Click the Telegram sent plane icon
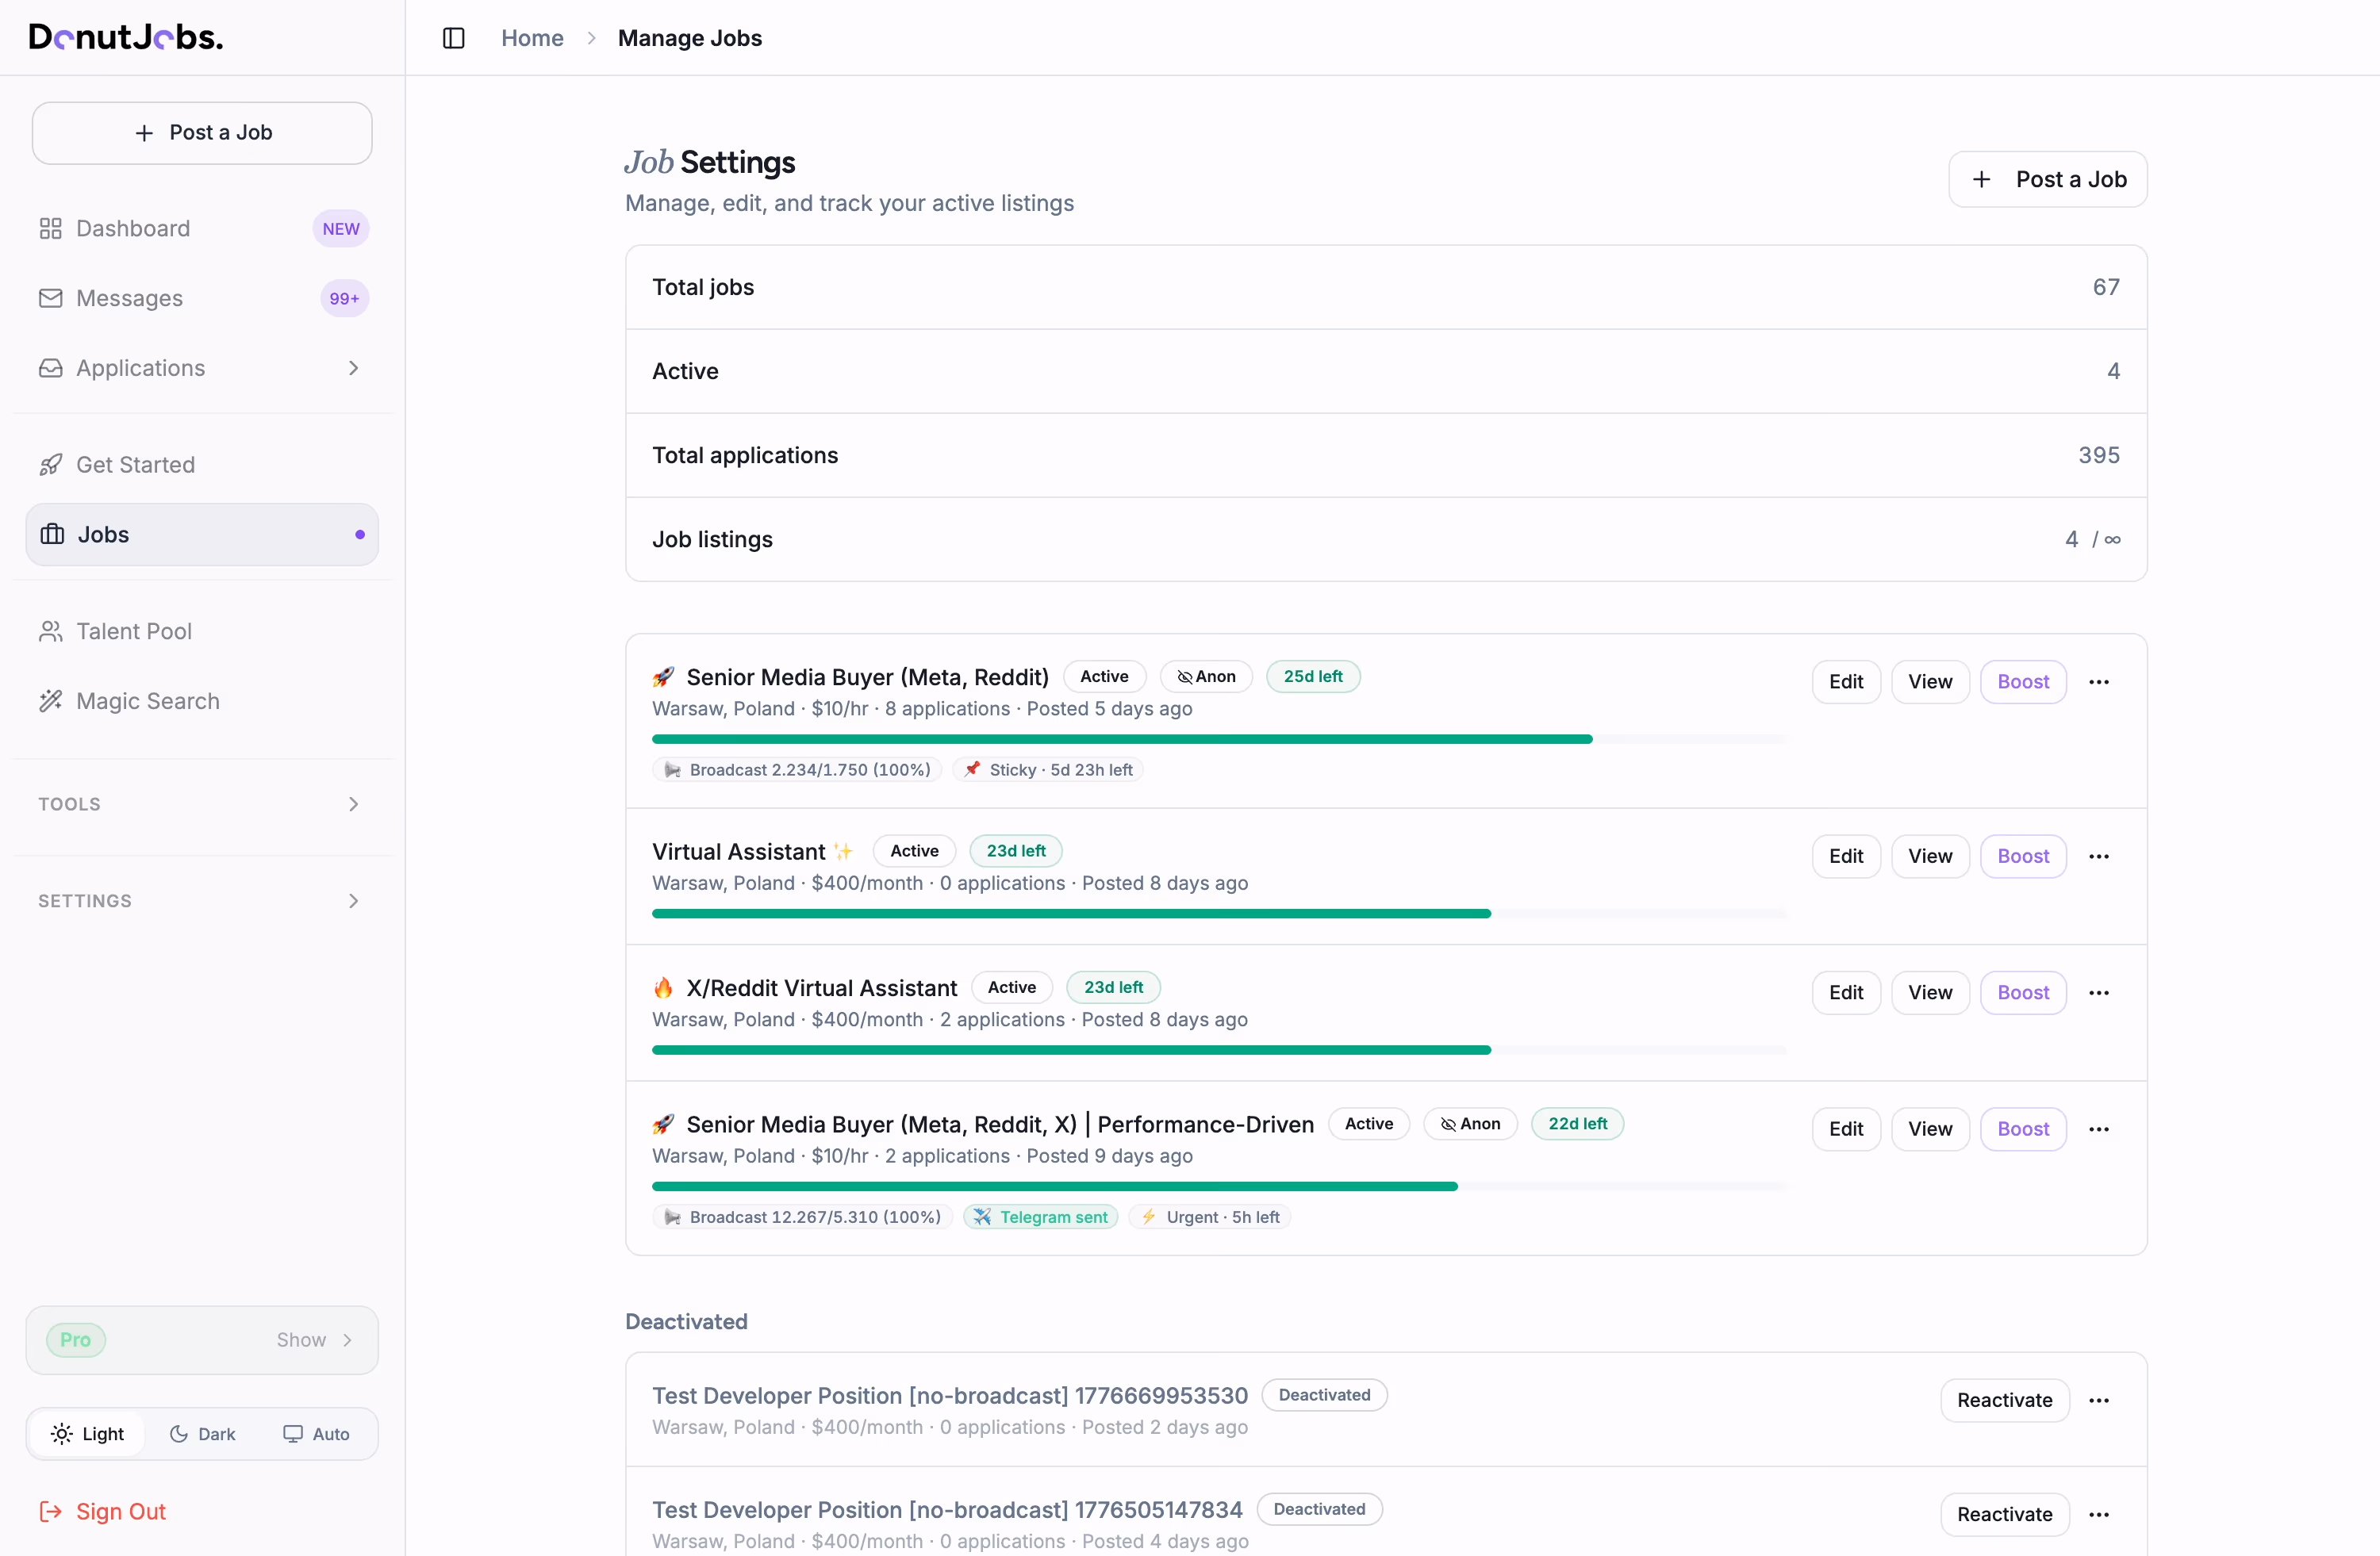Screen dimensions: 2380x1556 tap(982, 1217)
